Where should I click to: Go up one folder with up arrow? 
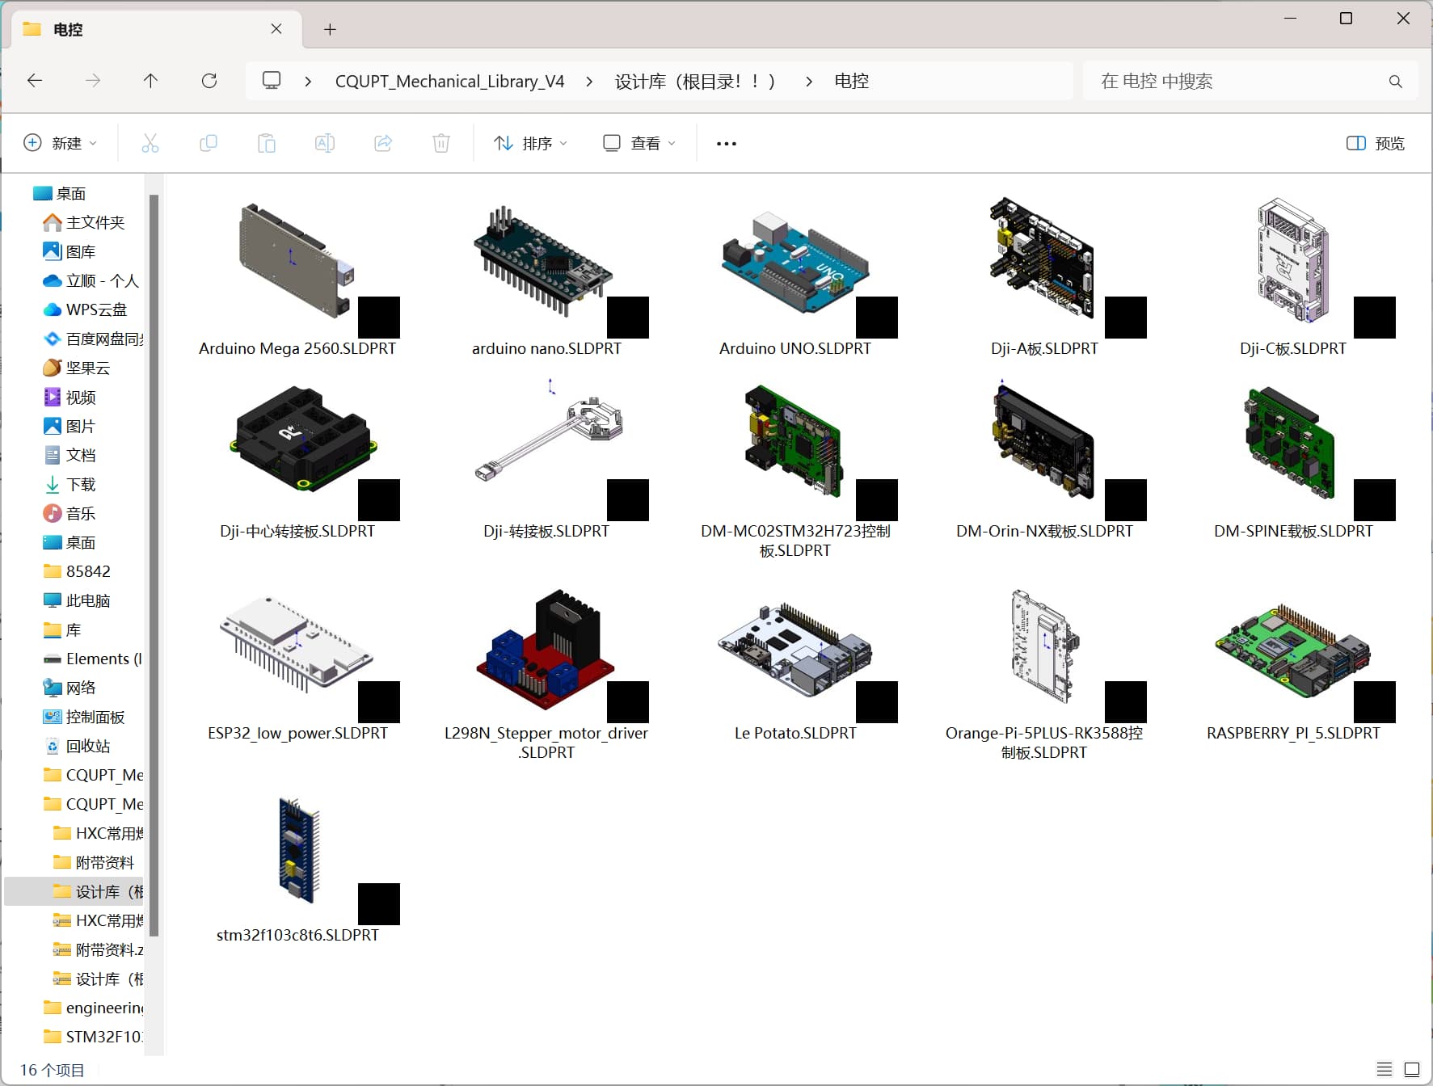(x=150, y=81)
